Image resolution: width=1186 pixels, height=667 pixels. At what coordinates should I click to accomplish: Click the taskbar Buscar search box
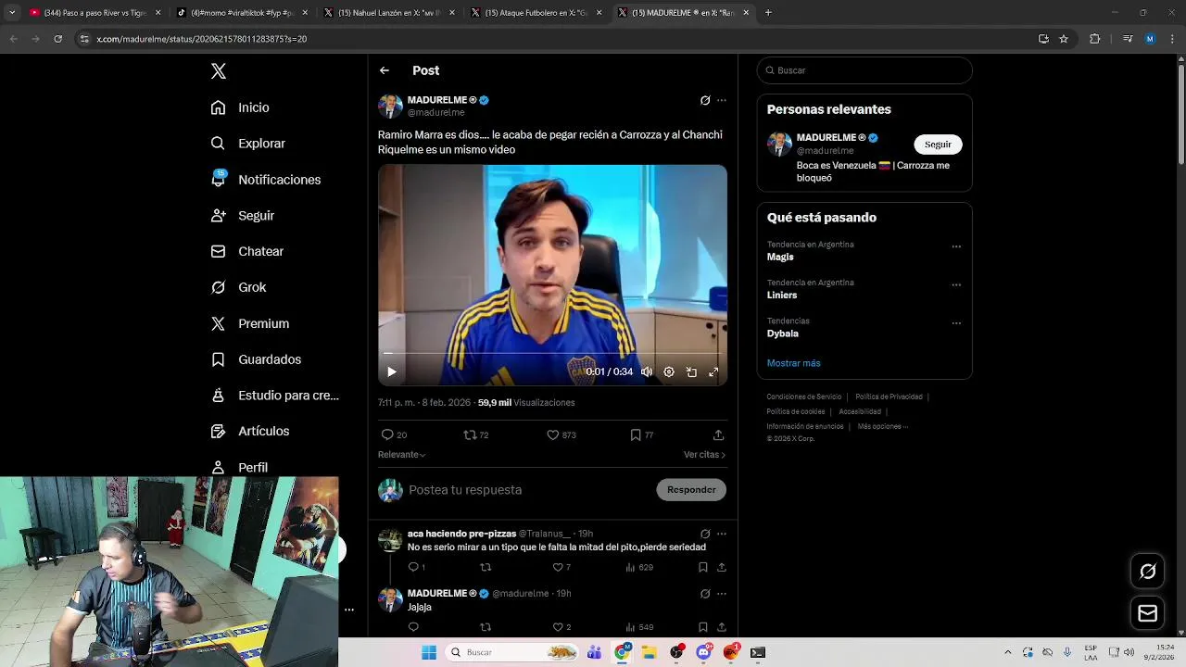[x=512, y=652]
